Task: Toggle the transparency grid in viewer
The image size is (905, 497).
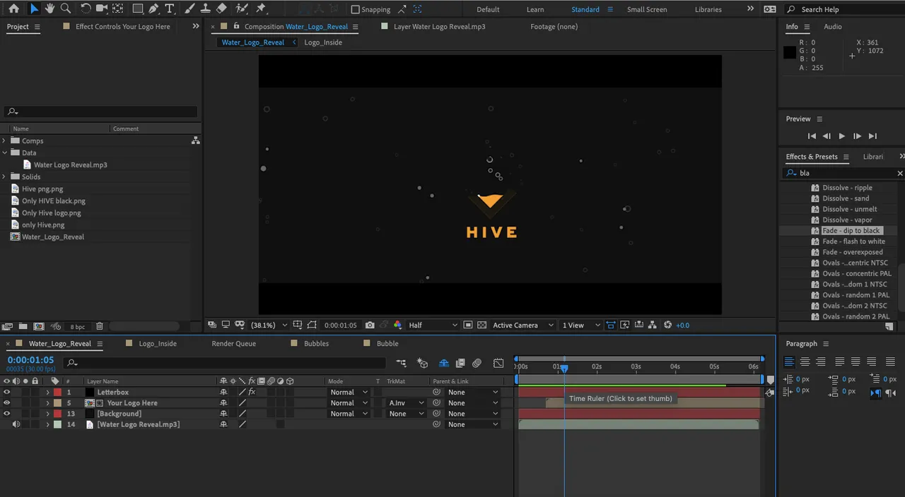Action: (481, 325)
